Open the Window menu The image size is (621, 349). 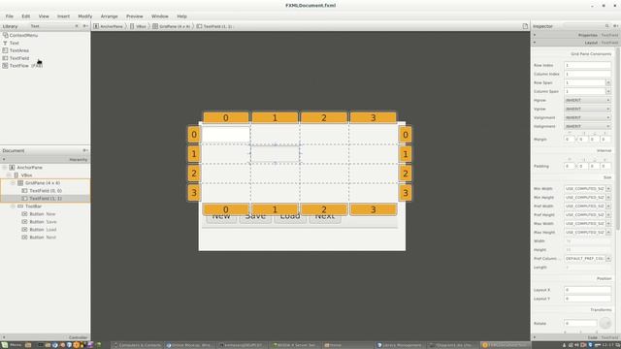[160, 16]
